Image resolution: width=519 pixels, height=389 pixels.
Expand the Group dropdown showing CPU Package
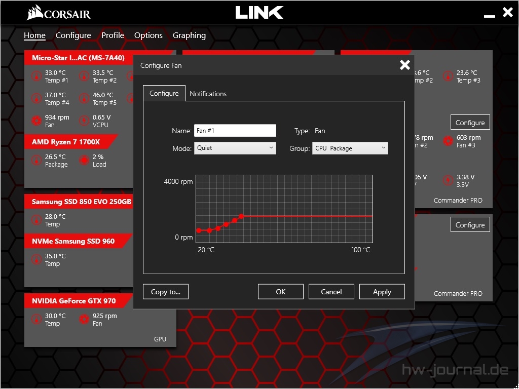coord(350,148)
